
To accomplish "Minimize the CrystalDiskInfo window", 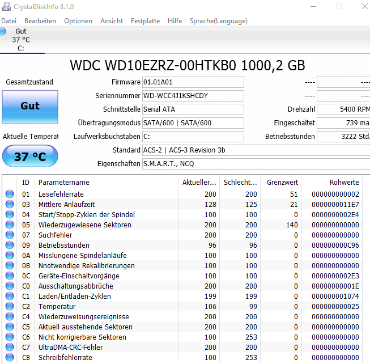I will (313, 7).
